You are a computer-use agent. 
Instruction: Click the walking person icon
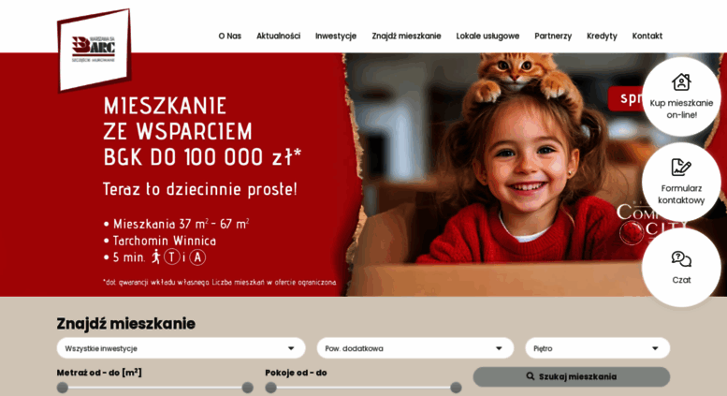pyautogui.click(x=156, y=257)
